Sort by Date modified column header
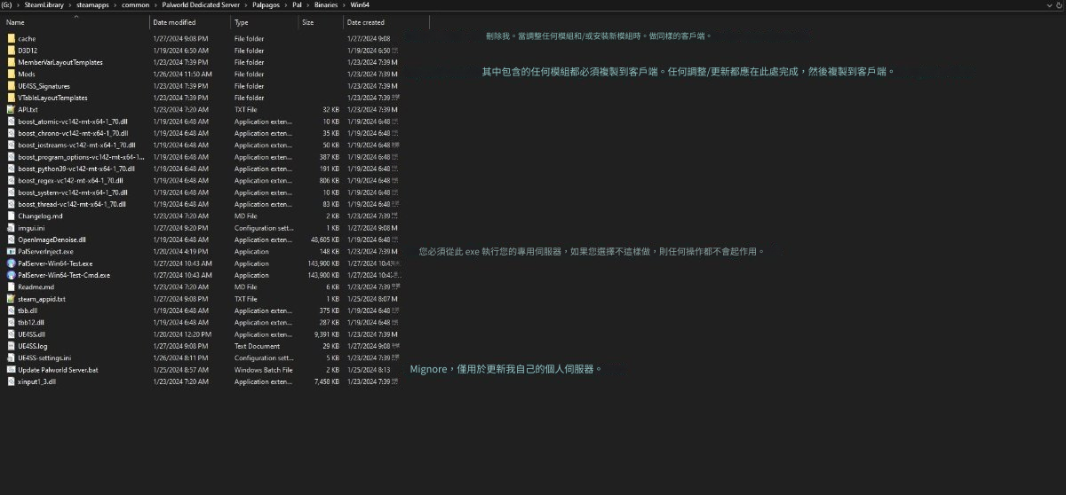 (174, 22)
